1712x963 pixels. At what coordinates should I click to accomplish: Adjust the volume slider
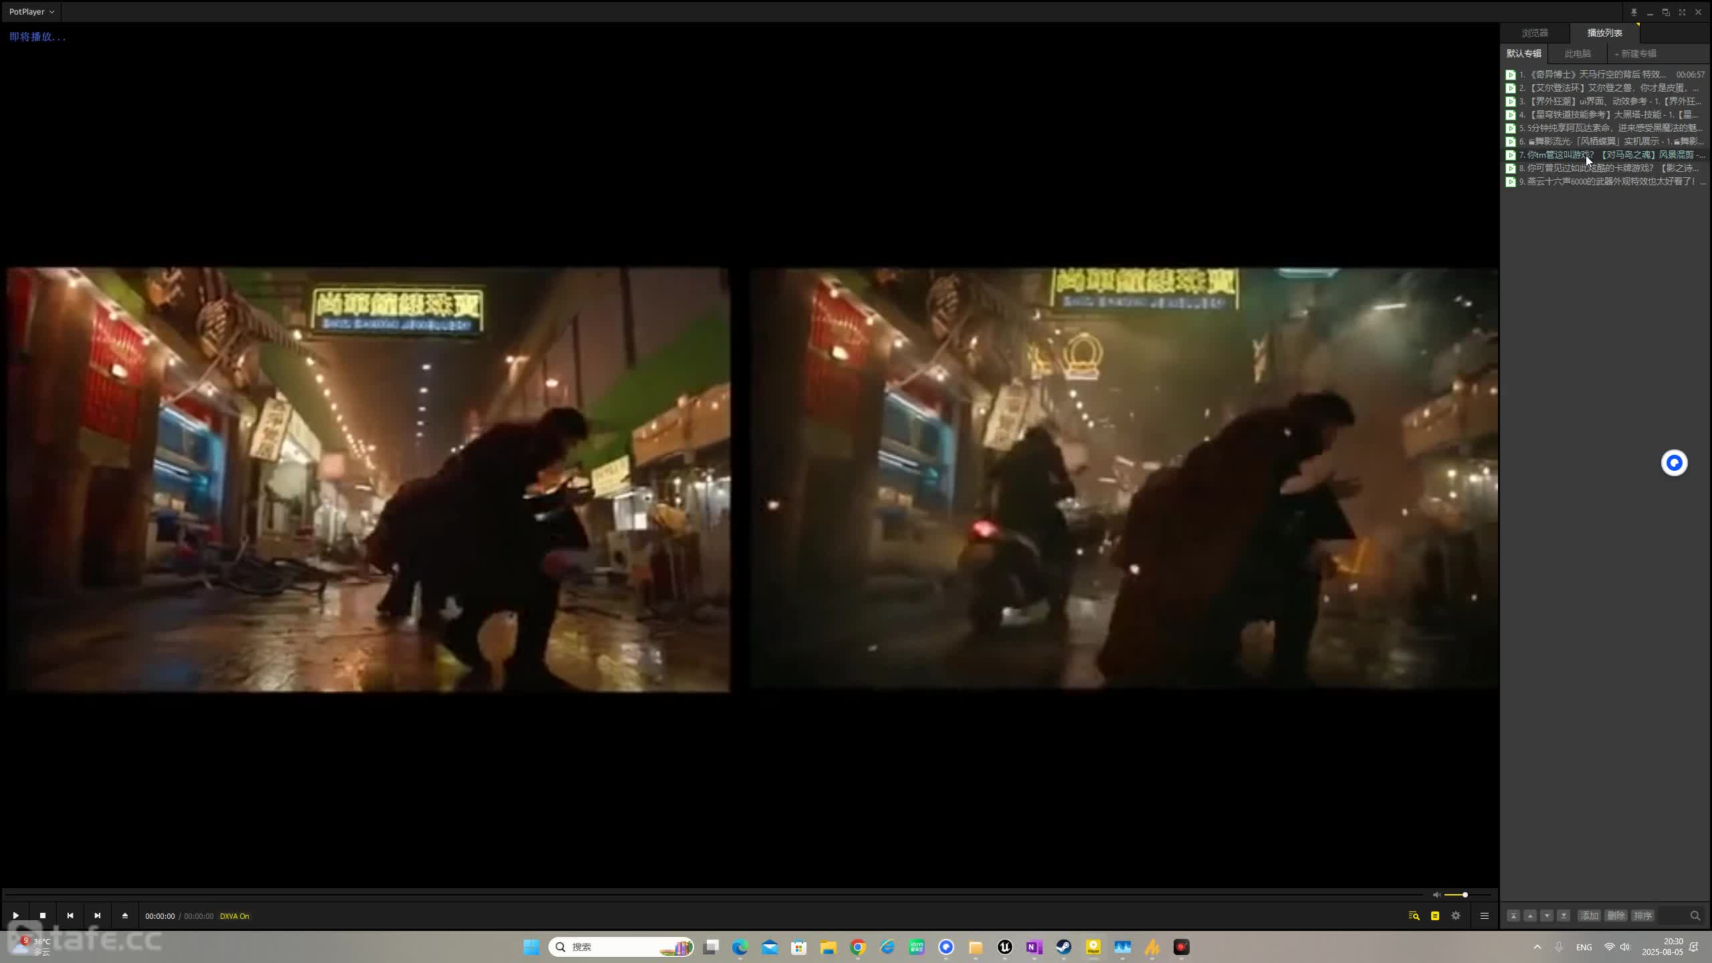[x=1467, y=895]
